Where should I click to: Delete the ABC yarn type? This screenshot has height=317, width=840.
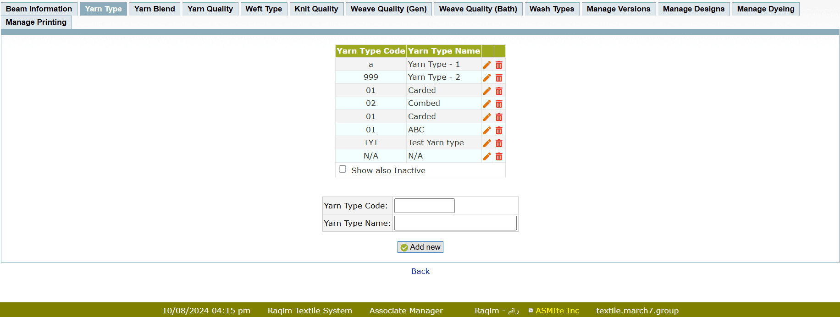(499, 131)
